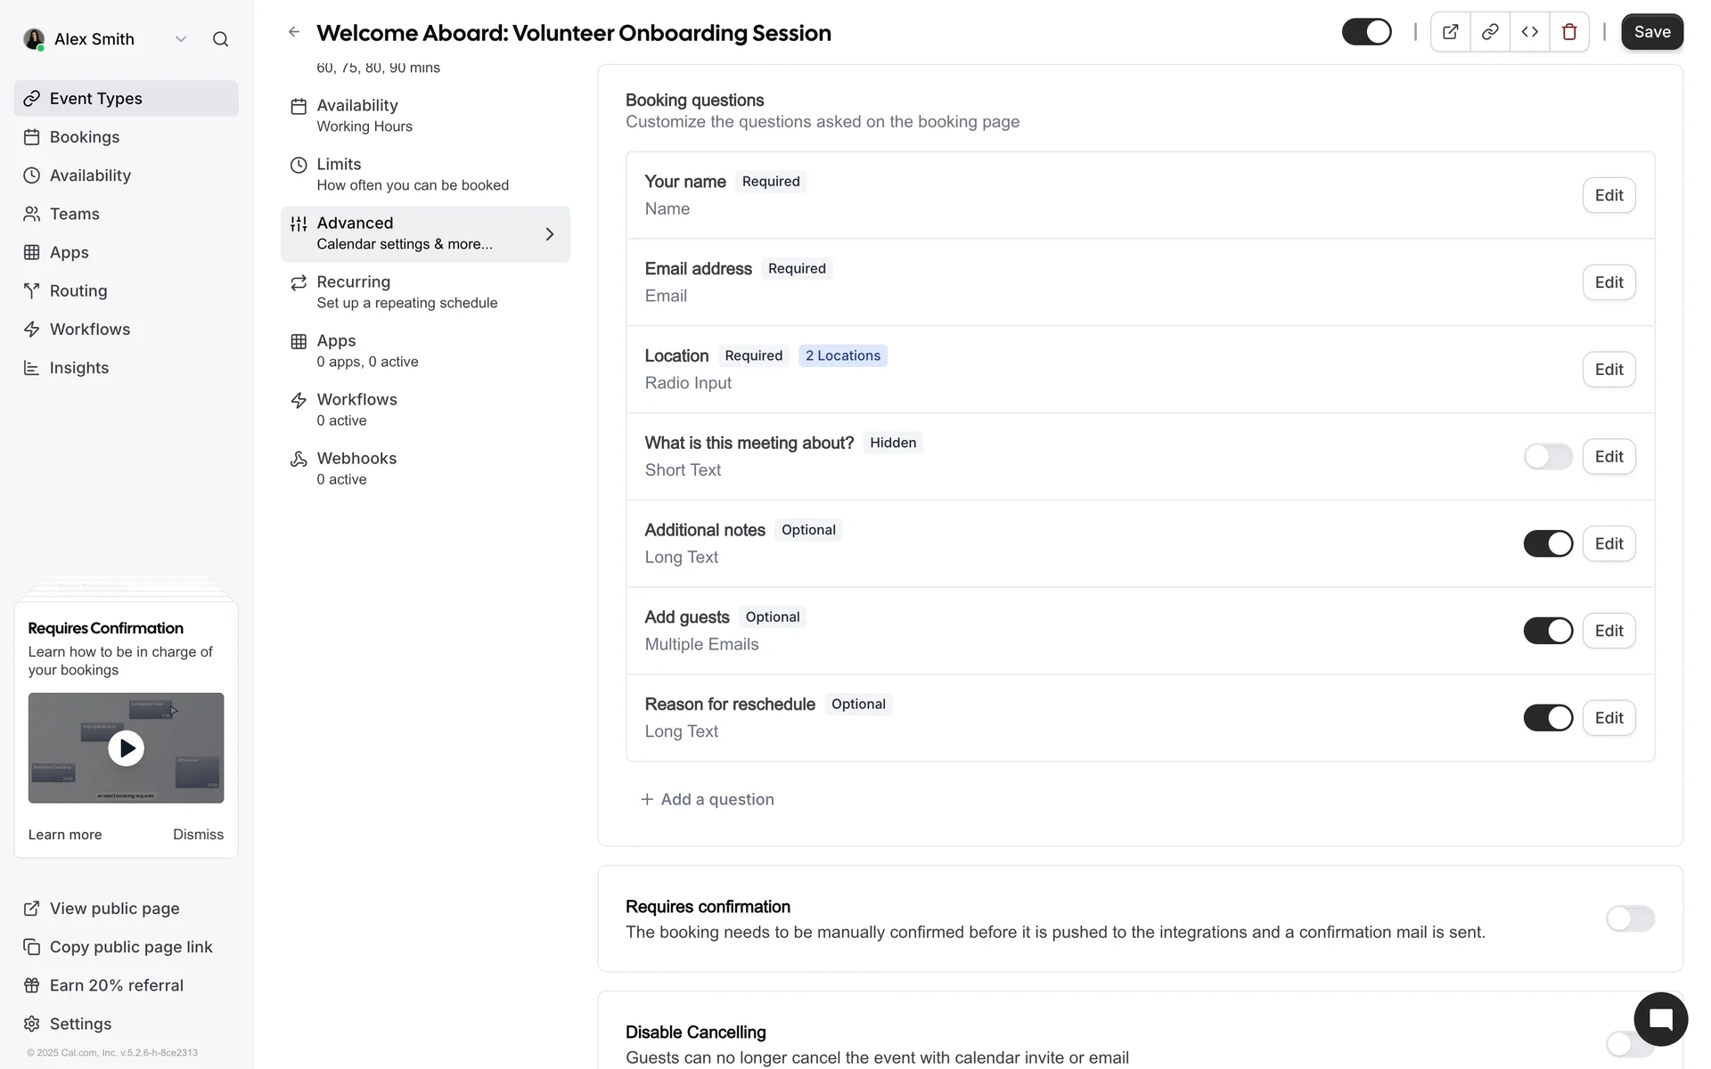The height and width of the screenshot is (1069, 1711).
Task: Play the Requires Confirmation video
Action: (x=126, y=748)
